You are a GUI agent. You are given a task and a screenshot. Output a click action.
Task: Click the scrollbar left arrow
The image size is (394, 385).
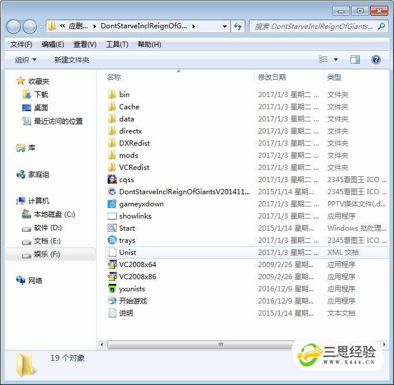(x=102, y=345)
